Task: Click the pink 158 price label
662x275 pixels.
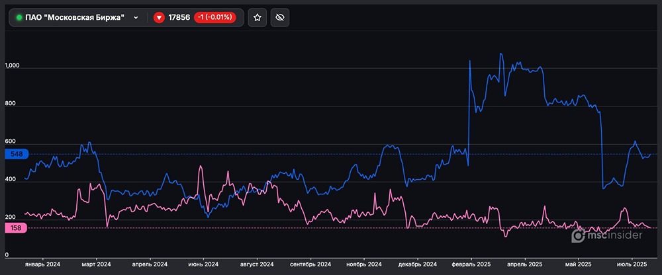Action: (17, 228)
